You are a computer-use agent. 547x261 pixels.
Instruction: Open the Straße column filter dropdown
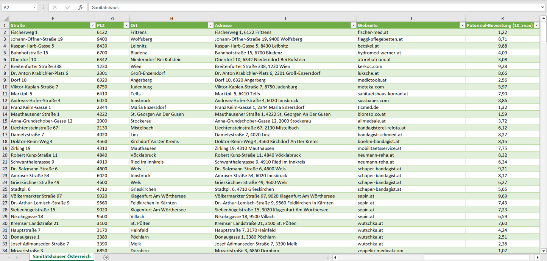click(x=92, y=25)
